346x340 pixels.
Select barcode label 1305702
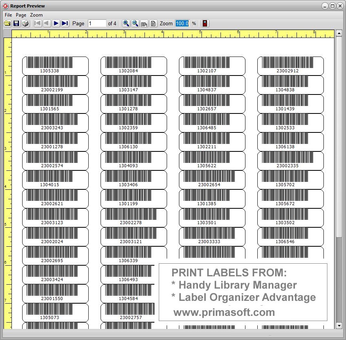(x=291, y=179)
